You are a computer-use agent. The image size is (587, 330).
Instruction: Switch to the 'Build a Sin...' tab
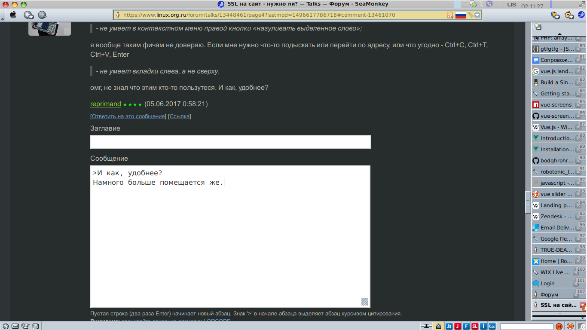pyautogui.click(x=559, y=82)
